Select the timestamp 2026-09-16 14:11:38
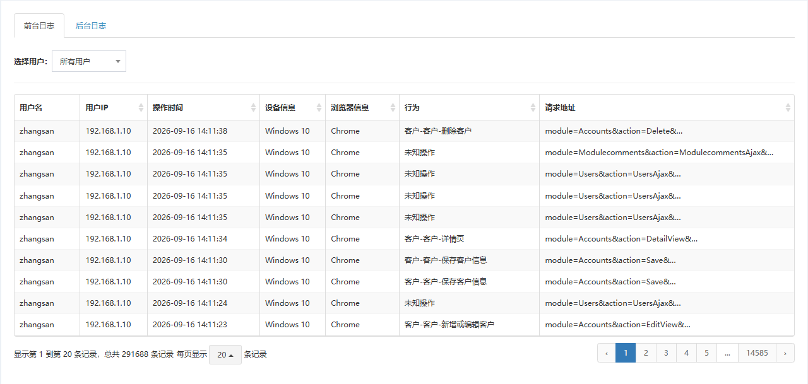The width and height of the screenshot is (808, 384). (190, 131)
